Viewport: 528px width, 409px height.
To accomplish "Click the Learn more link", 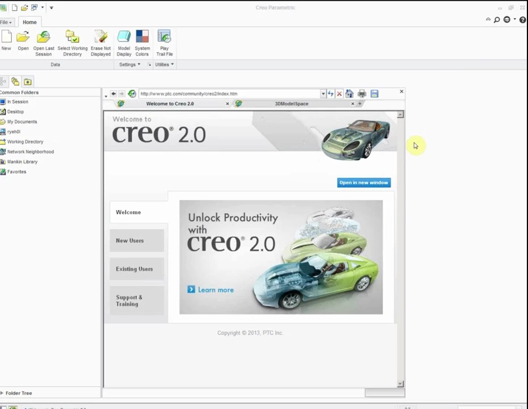I will 211,290.
